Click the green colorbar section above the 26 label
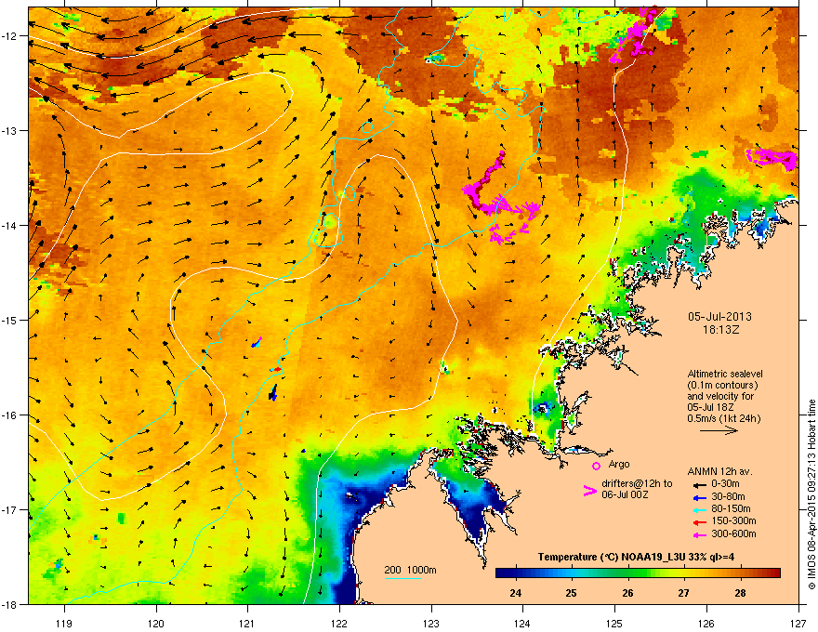The image size is (818, 632). point(628,573)
